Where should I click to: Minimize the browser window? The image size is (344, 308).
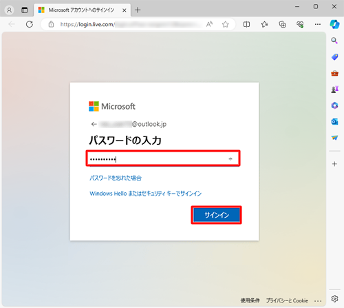pos(297,6)
